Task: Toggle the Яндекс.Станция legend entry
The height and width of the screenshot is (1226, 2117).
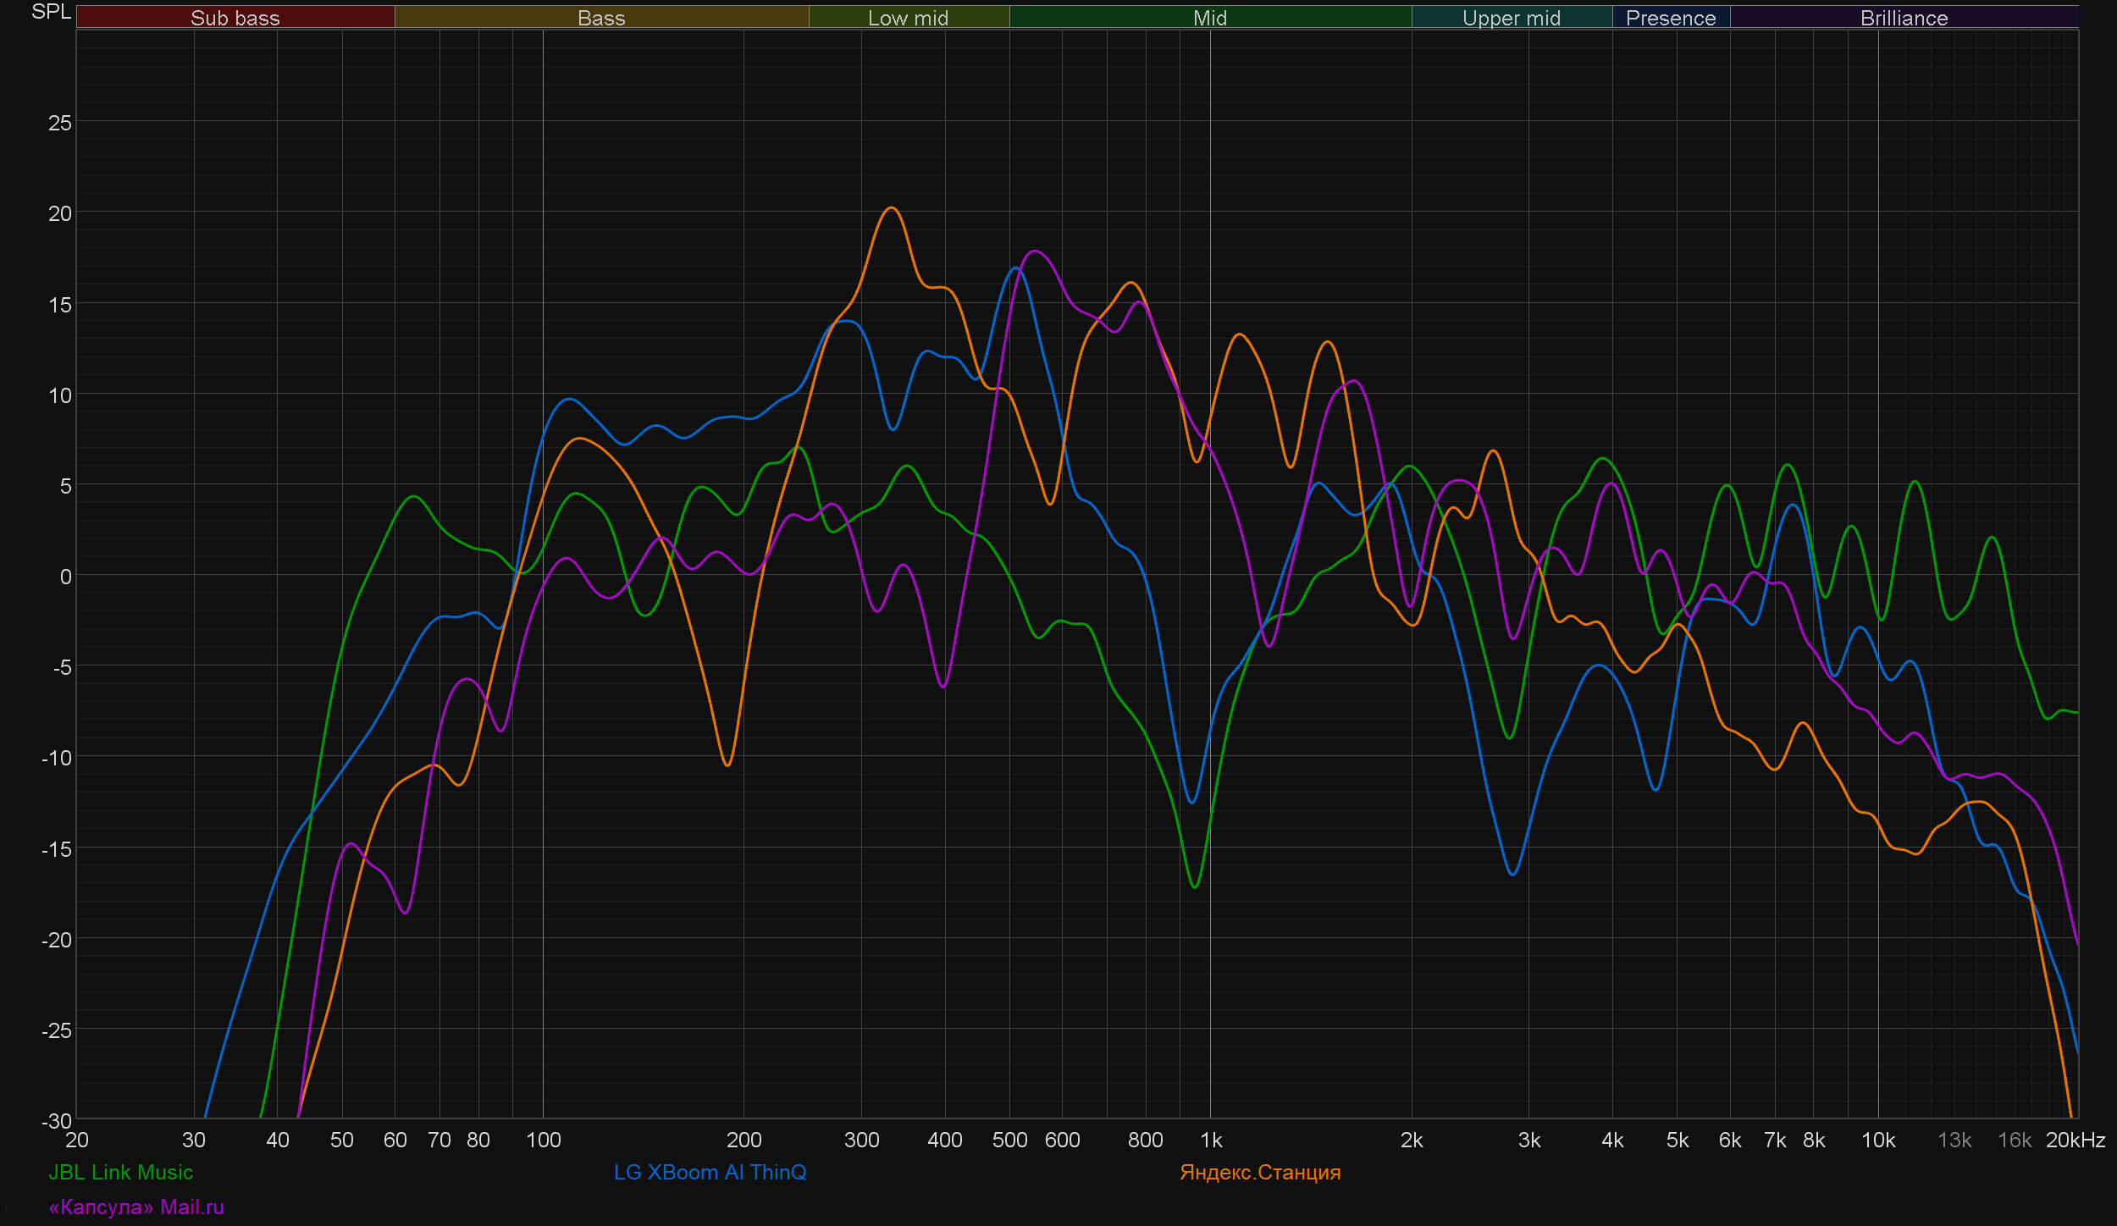Action: coord(1259,1173)
